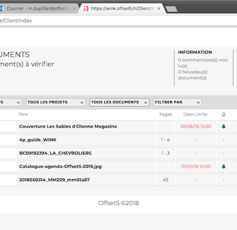Focus the address bar showing Client/Index

[118, 21]
